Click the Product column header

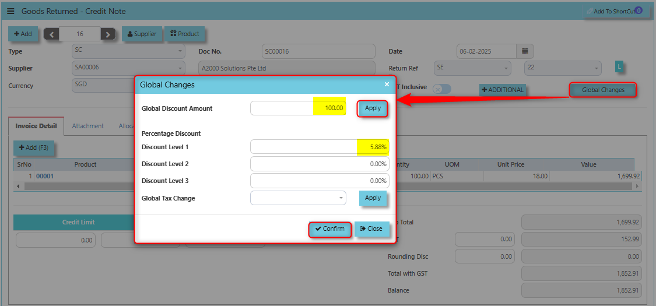pyautogui.click(x=85, y=164)
